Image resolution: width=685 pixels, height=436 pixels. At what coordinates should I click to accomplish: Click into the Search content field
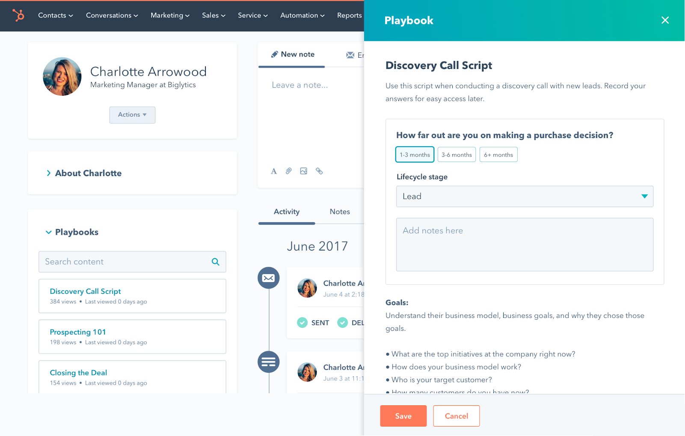(132, 262)
